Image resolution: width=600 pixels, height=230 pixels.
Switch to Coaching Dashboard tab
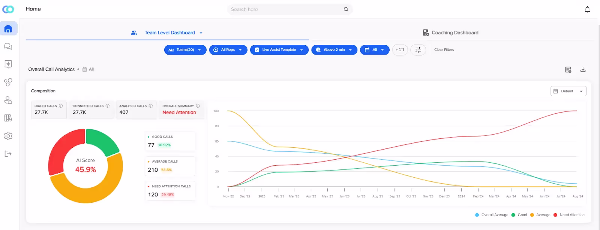point(450,33)
